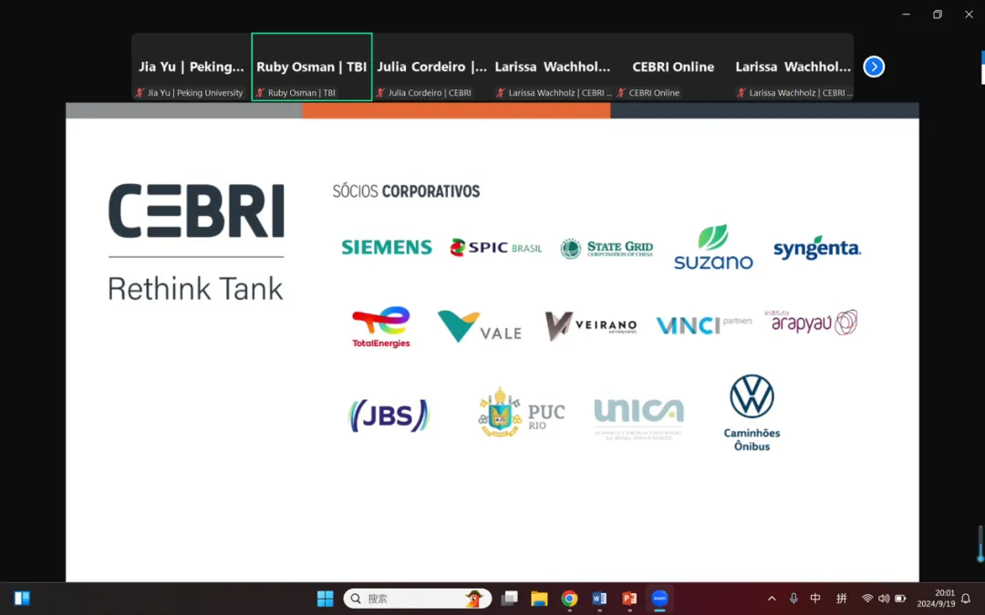Open PowerPoint from the taskbar
Image resolution: width=985 pixels, height=615 pixels.
click(x=629, y=599)
